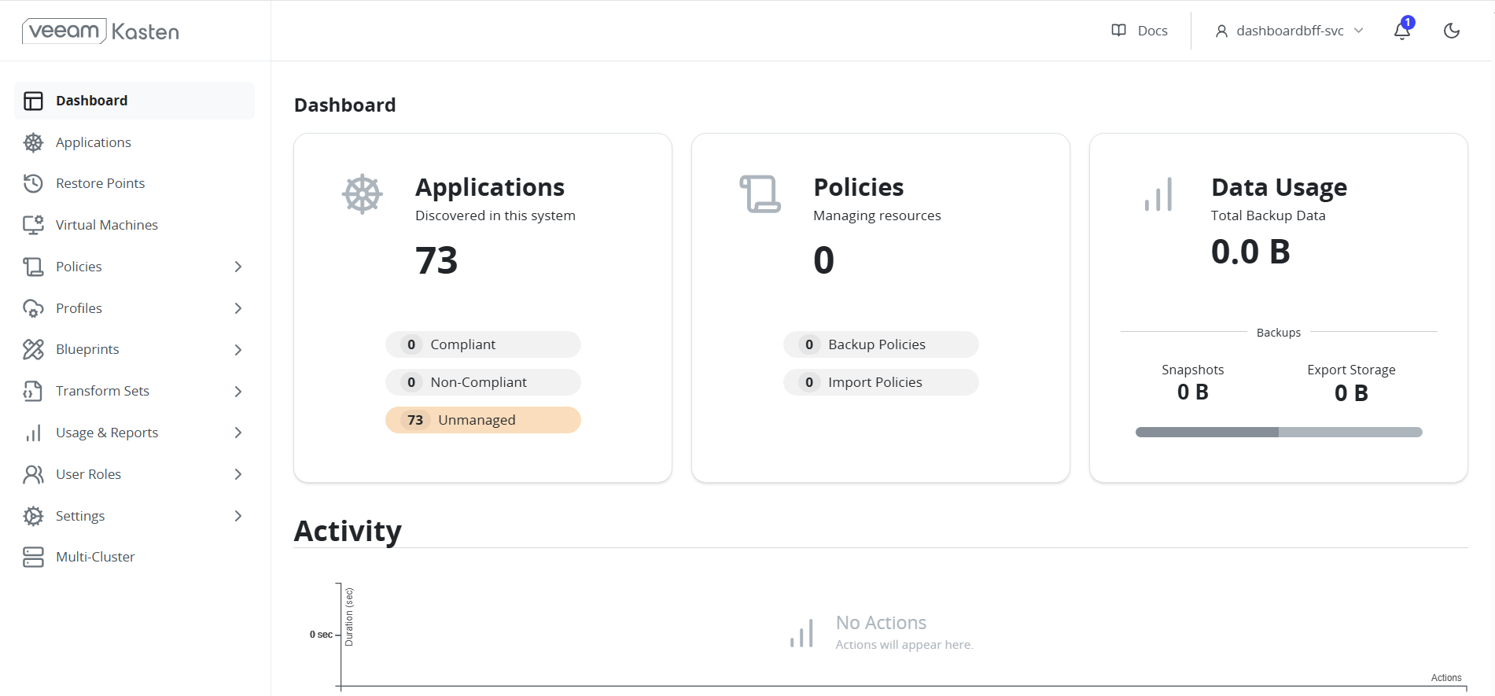Image resolution: width=1495 pixels, height=696 pixels.
Task: Click the Restore Points clock icon
Action: tap(33, 183)
